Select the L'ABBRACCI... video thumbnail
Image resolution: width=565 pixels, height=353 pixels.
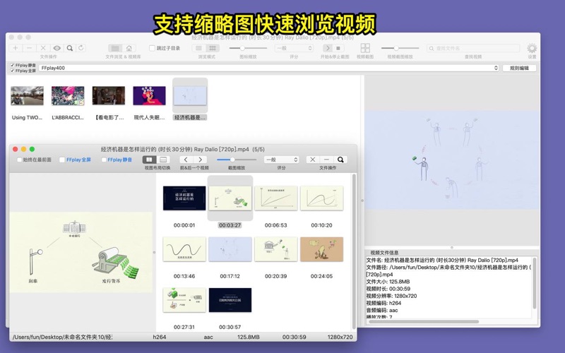coord(68,96)
